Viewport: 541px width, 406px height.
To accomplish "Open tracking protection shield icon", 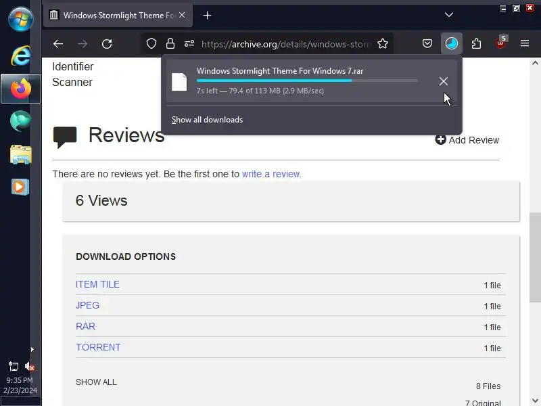I will pyautogui.click(x=151, y=44).
